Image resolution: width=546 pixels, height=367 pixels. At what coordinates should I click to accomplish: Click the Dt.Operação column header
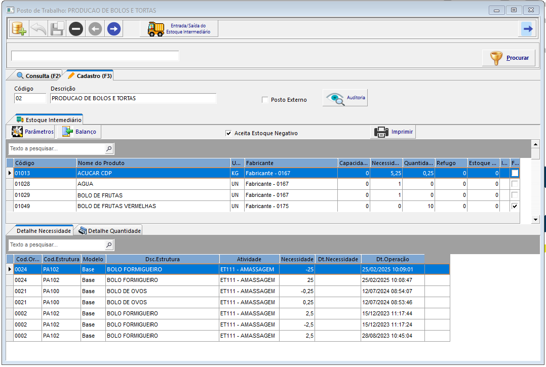(393, 259)
